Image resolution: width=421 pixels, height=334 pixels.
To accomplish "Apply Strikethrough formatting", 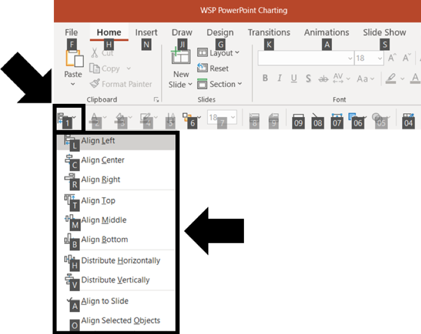I will pyautogui.click(x=323, y=79).
